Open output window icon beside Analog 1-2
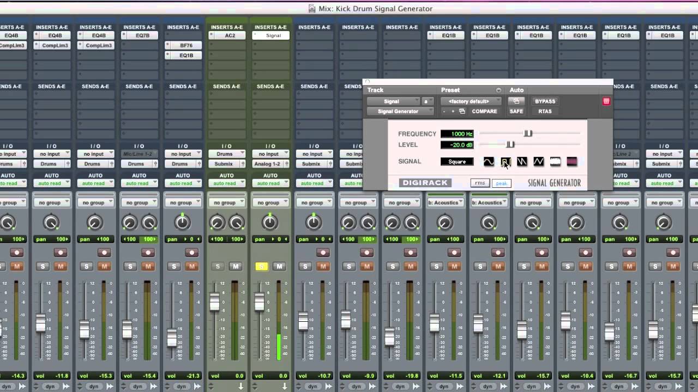698x392 pixels. (x=286, y=164)
